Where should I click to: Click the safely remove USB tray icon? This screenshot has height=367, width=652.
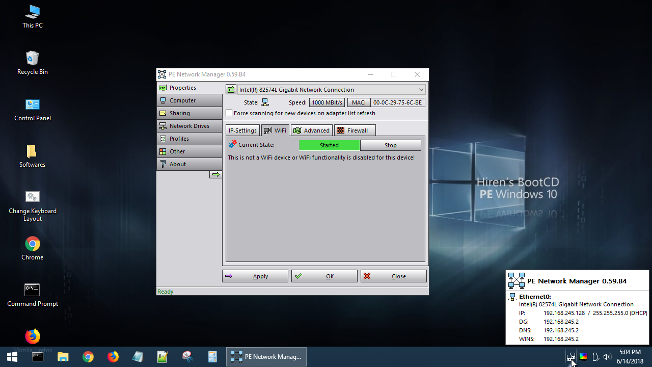coord(595,357)
